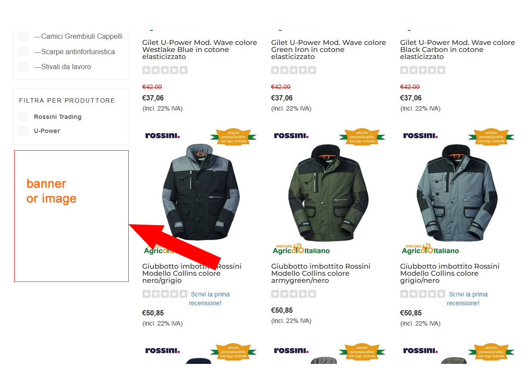Toggle the U-Power producer checkbox
526x374 pixels.
coord(23,131)
